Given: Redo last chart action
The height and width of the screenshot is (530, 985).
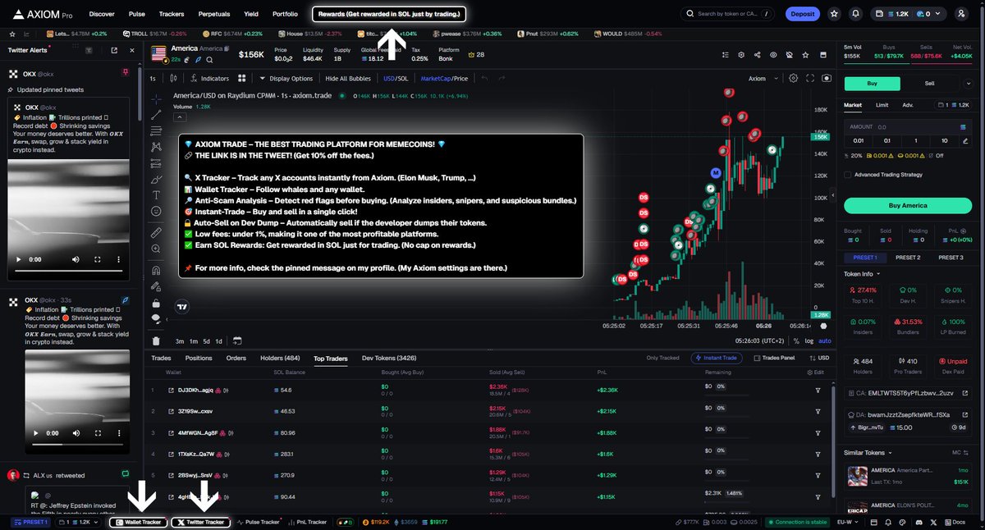Looking at the screenshot, I should [502, 79].
